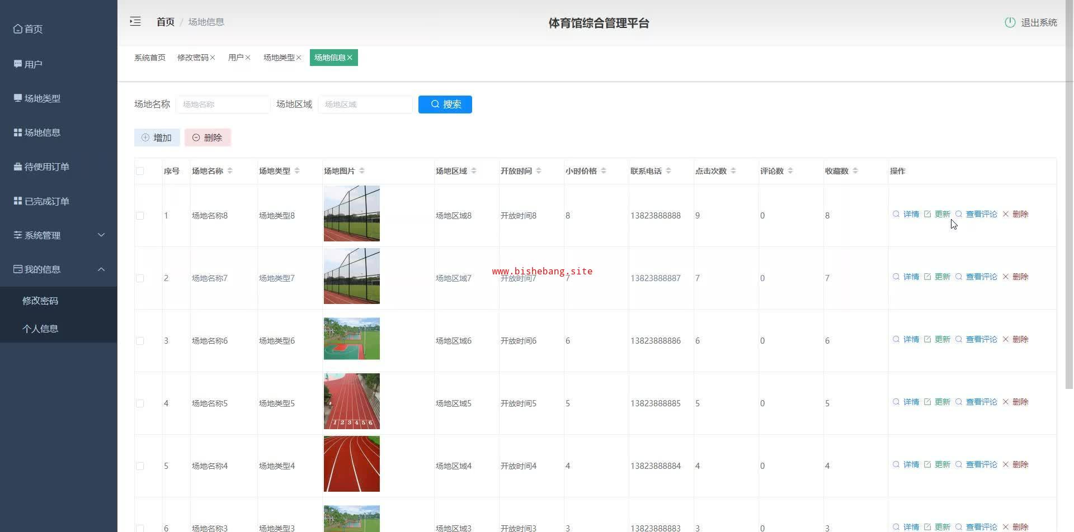This screenshot has width=1074, height=532.
Task: Click the power icon to log out
Action: coord(1010,22)
